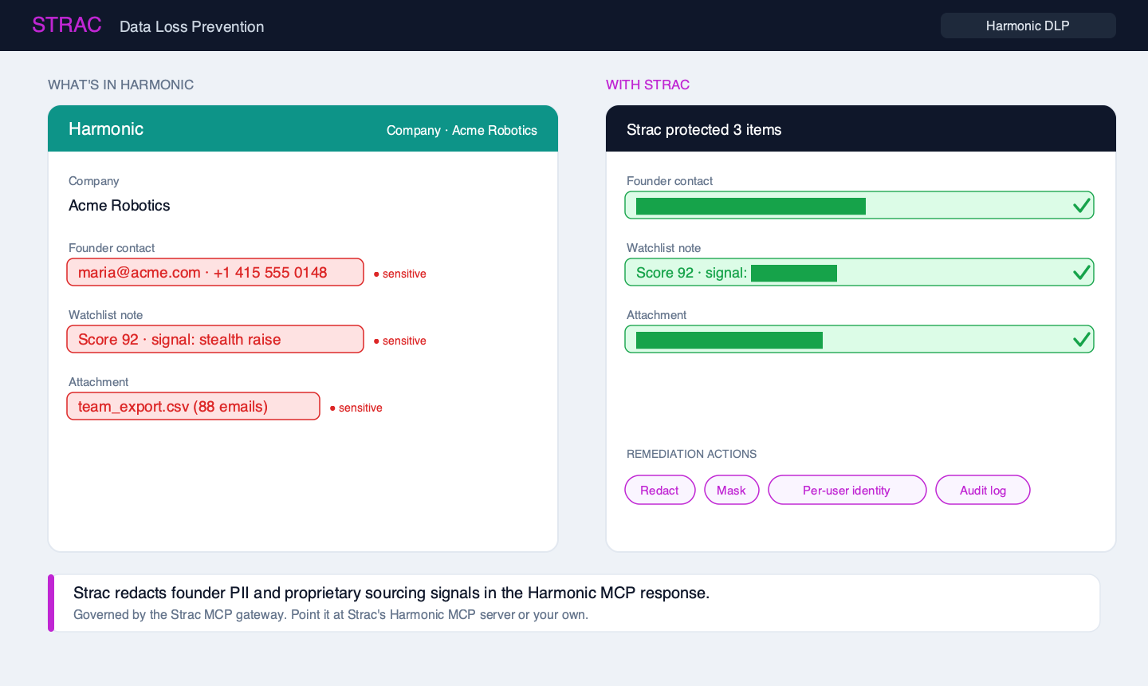
Task: Click the 'Acme Robotics' company value
Action: [120, 205]
